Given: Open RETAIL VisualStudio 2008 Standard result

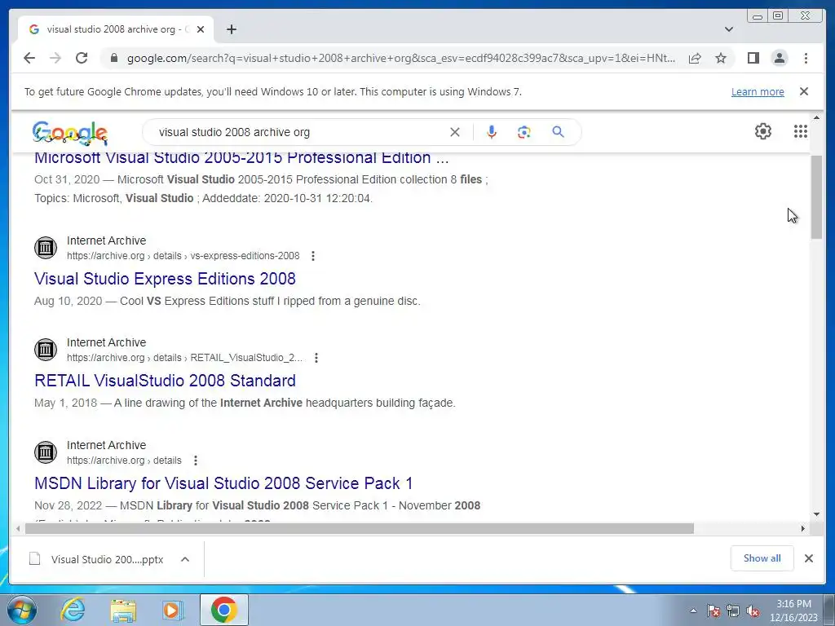Looking at the screenshot, I should point(165,380).
